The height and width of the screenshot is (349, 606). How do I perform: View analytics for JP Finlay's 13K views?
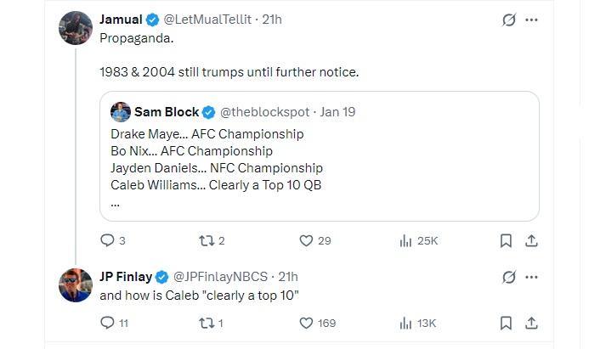coord(406,323)
